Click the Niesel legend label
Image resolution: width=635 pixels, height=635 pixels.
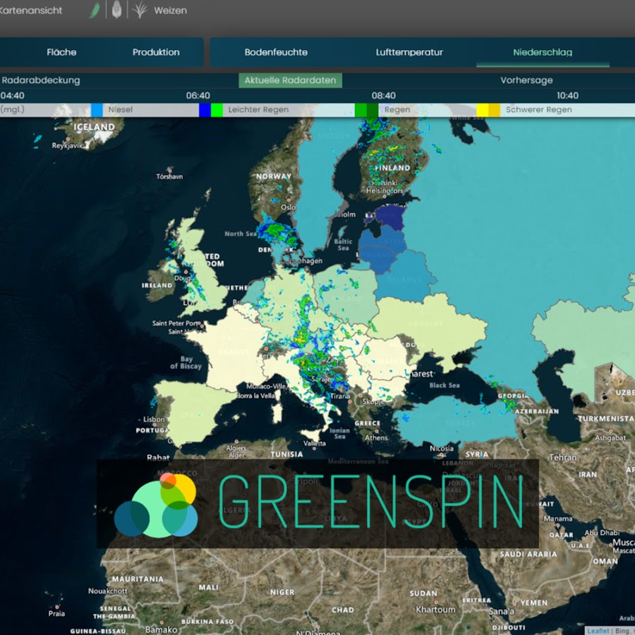(120, 110)
